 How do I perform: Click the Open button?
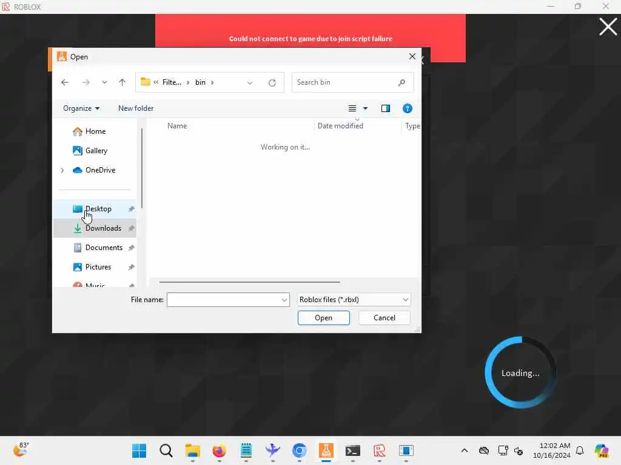(x=324, y=318)
